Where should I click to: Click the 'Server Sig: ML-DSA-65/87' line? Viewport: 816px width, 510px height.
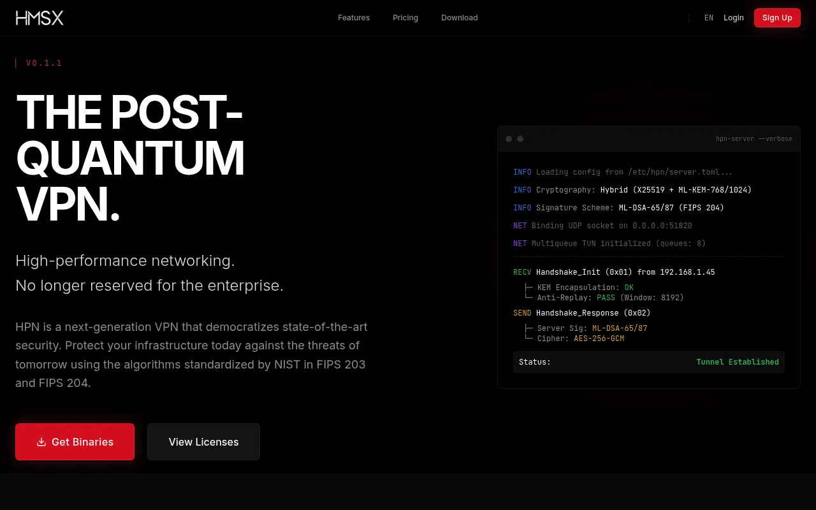pos(585,328)
